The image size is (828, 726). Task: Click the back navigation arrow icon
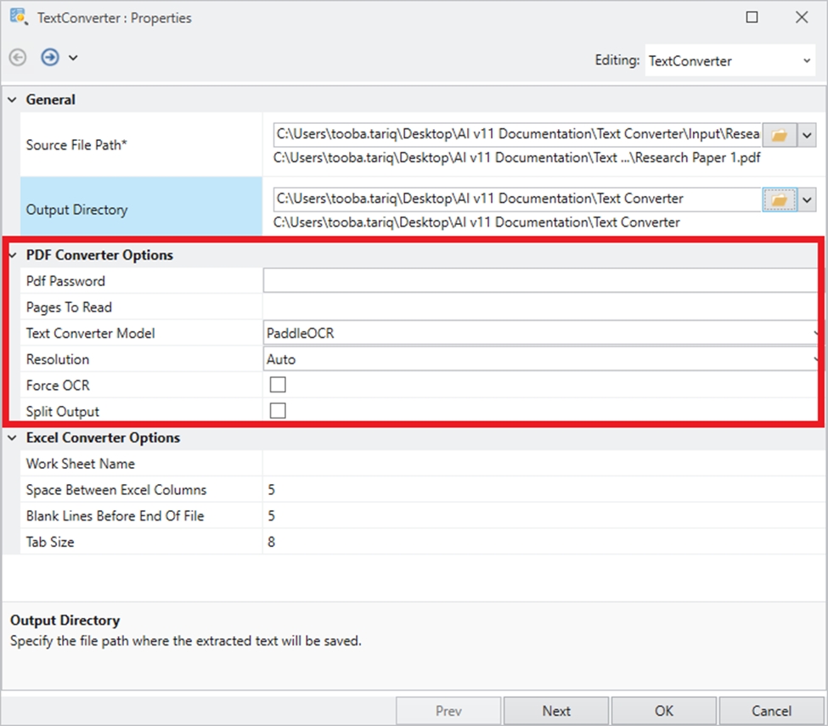(x=18, y=57)
